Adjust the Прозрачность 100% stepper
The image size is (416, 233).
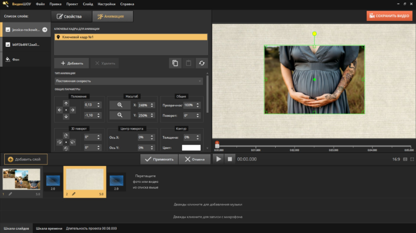pos(197,105)
